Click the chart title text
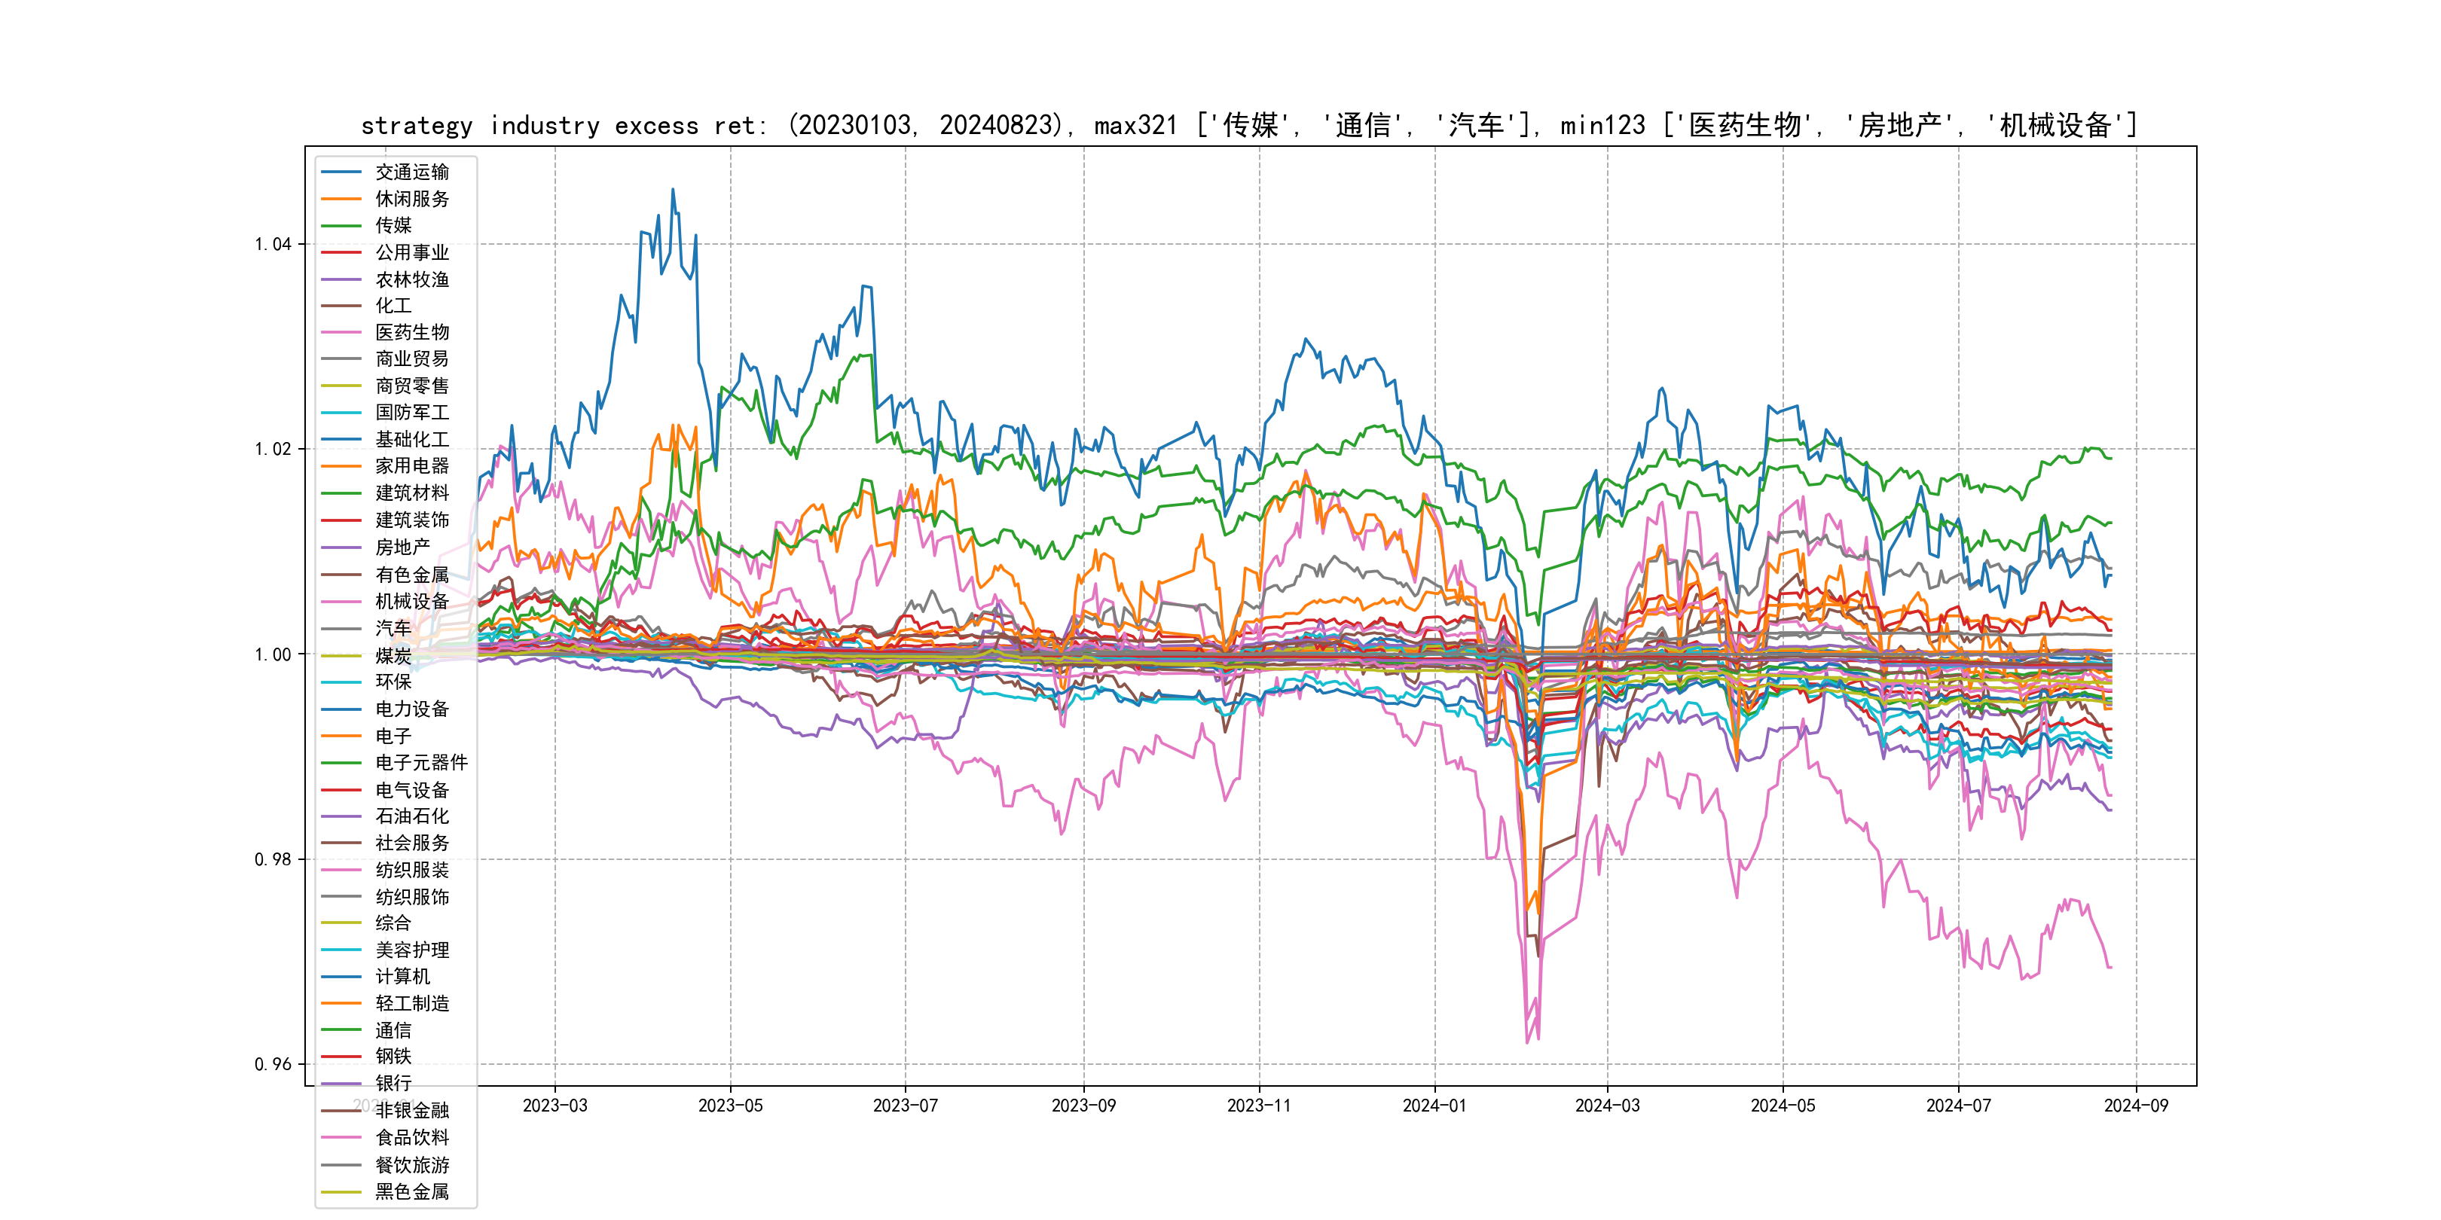The width and height of the screenshot is (2441, 1220). tap(1249, 125)
